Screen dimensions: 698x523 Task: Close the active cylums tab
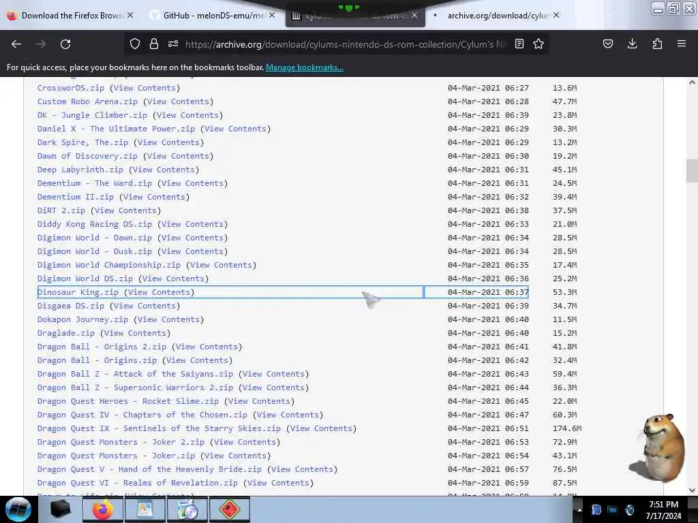pos(414,15)
